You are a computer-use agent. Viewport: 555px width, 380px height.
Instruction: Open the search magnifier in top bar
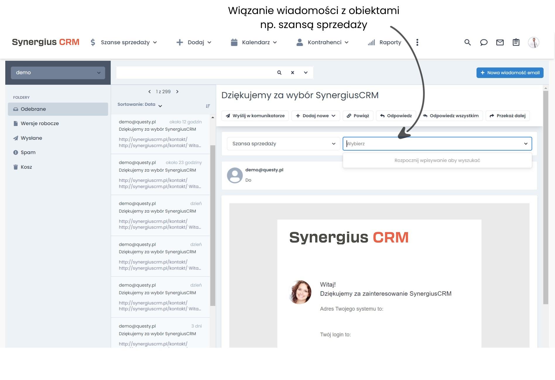[467, 42]
